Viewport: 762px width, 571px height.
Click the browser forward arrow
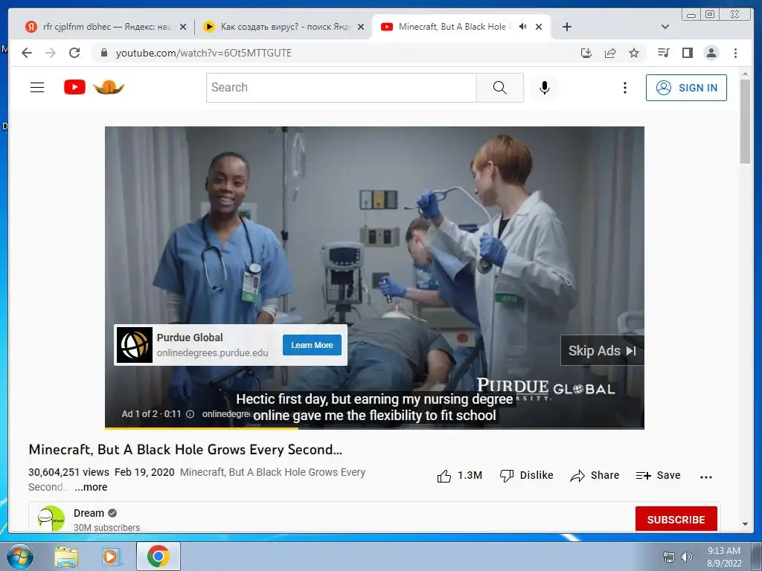coord(51,53)
